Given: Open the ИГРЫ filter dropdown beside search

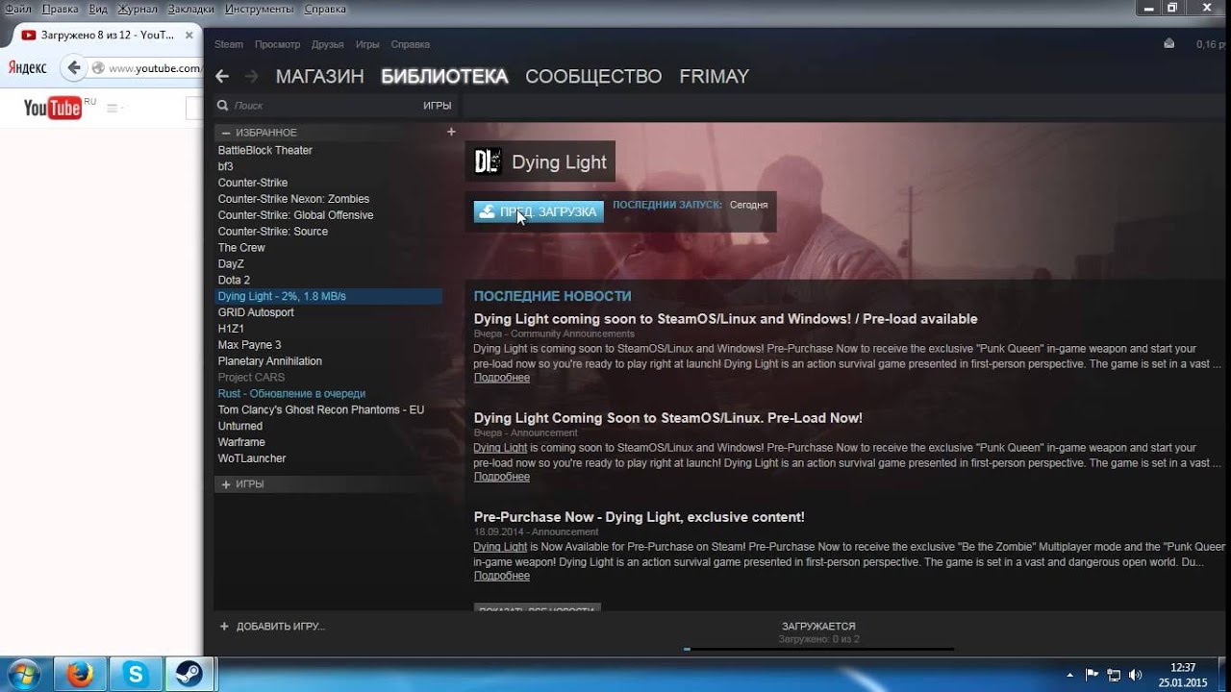Looking at the screenshot, I should tap(438, 106).
